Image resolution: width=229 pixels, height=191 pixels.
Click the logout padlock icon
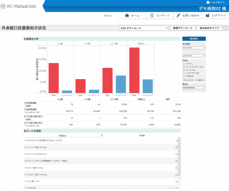(x=207, y=16)
